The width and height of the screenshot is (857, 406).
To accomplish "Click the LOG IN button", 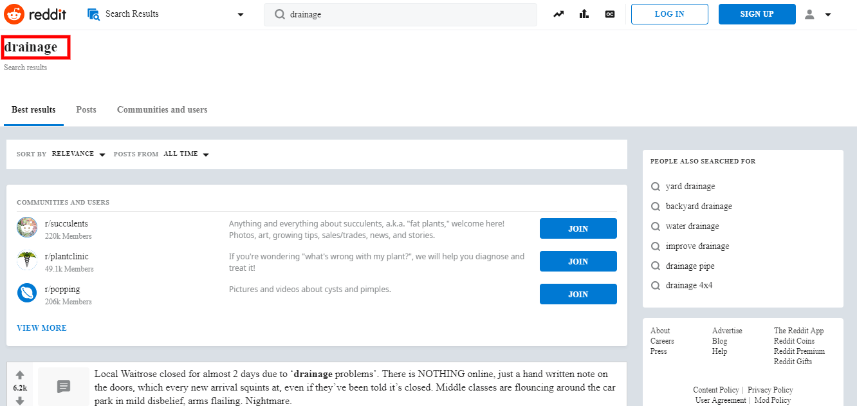I will click(x=670, y=14).
